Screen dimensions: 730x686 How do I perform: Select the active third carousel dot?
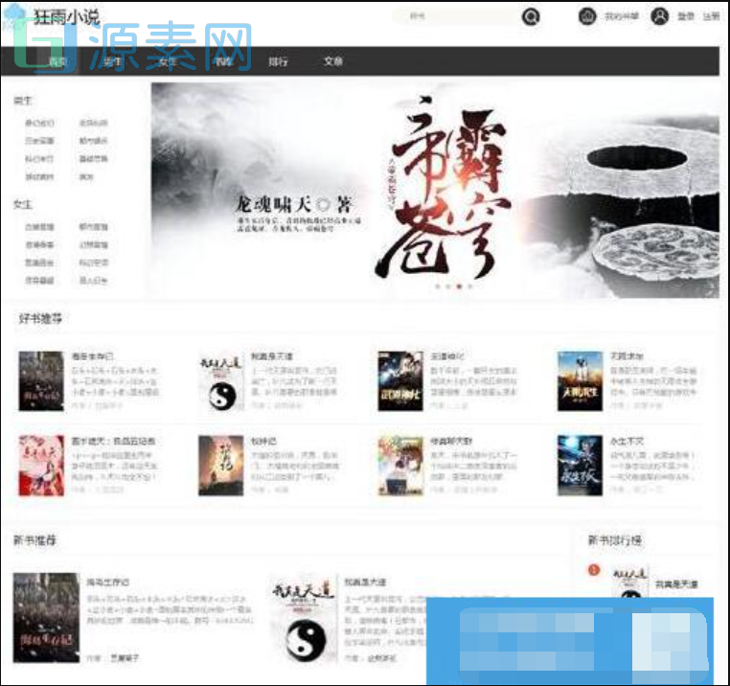coord(459,286)
